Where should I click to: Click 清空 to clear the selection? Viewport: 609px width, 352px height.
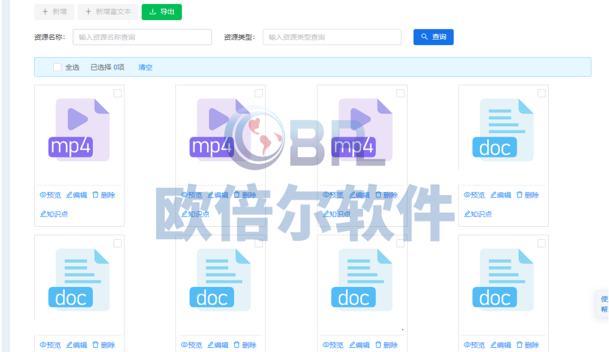(145, 67)
